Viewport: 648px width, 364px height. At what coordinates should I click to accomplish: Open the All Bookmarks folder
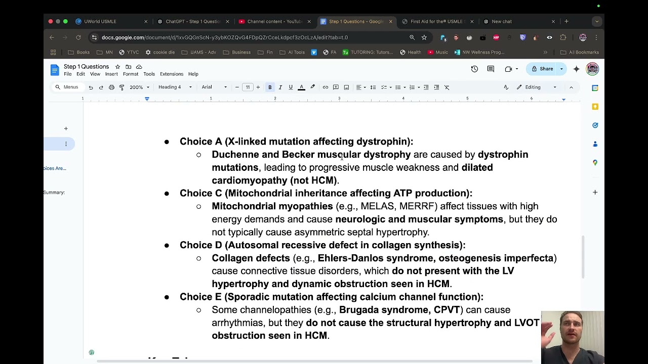[580, 52]
